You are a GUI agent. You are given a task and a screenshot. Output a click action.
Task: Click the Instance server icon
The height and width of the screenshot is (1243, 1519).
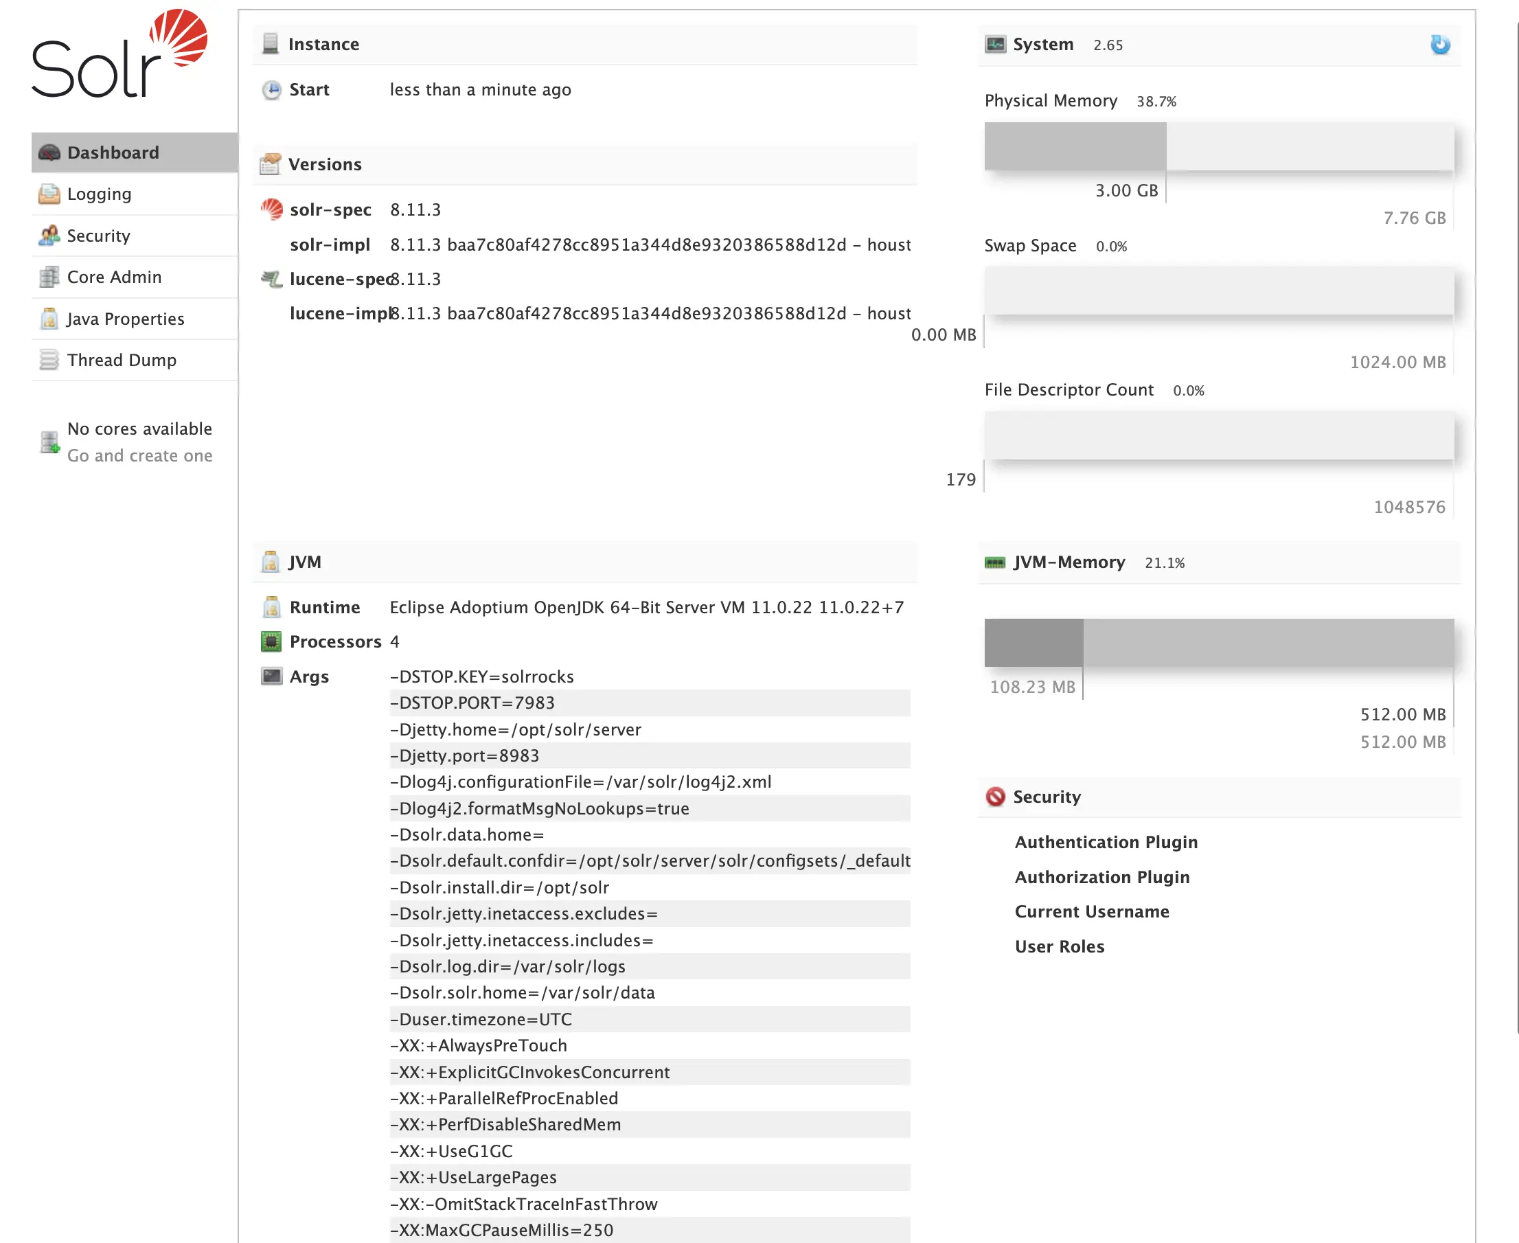click(271, 44)
